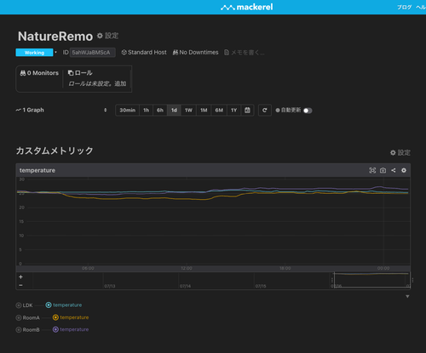Click 追加 to add a role

[120, 83]
